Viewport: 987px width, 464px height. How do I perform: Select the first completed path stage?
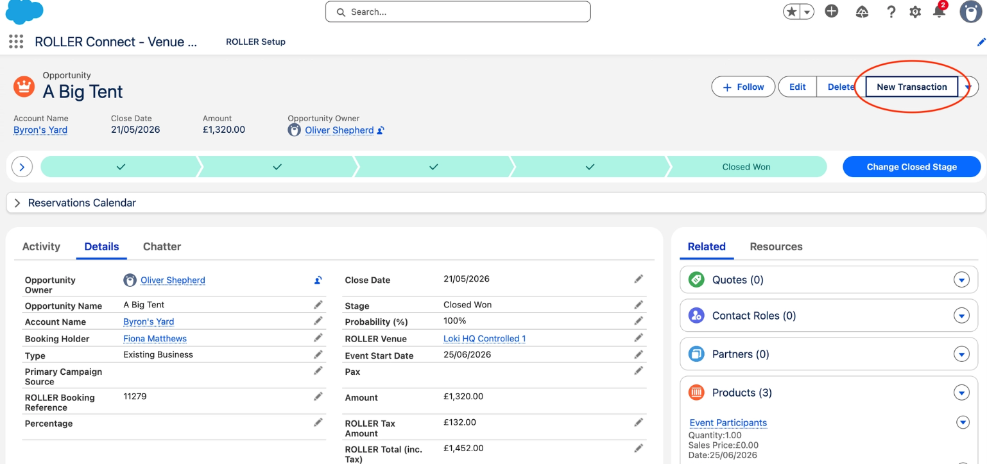121,167
